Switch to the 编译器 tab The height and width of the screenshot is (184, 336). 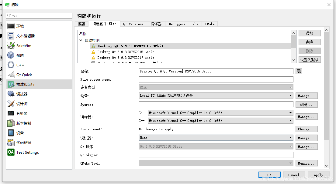(156, 24)
